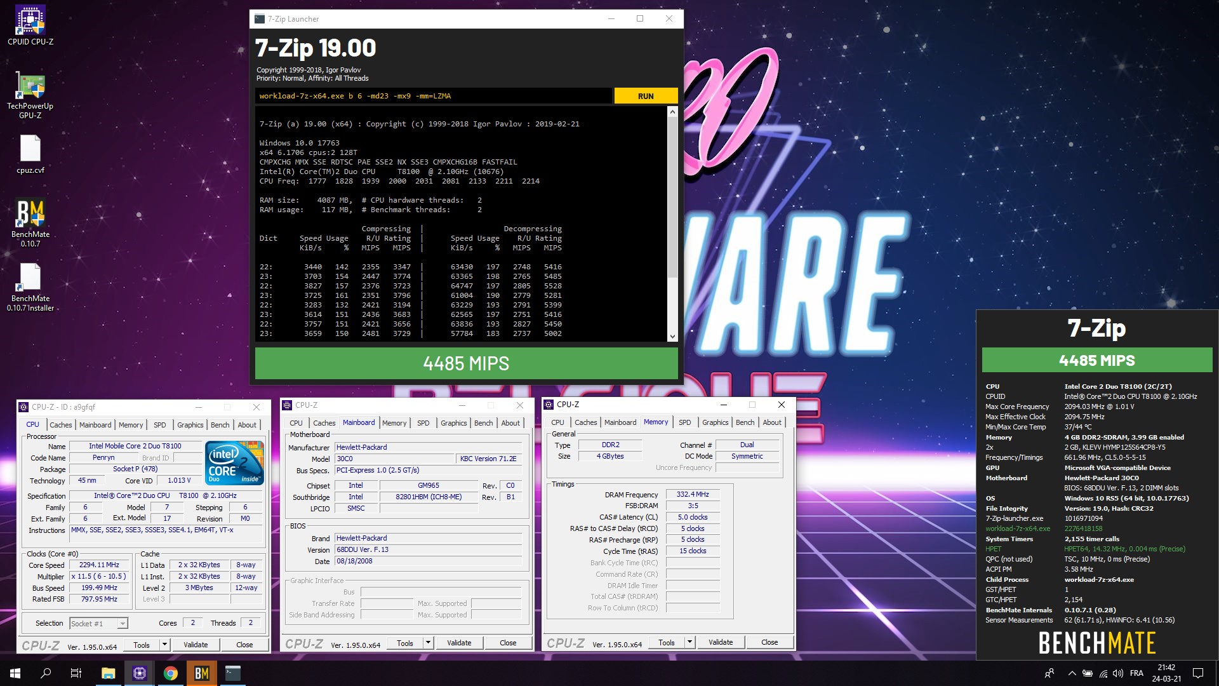Expand Tools dropdown arrow in right CPU-Z window
Screen dimensions: 1219x686
(689, 642)
